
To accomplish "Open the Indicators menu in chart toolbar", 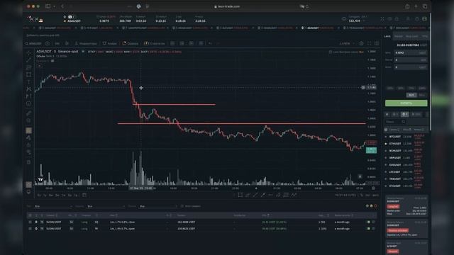I will (86, 43).
